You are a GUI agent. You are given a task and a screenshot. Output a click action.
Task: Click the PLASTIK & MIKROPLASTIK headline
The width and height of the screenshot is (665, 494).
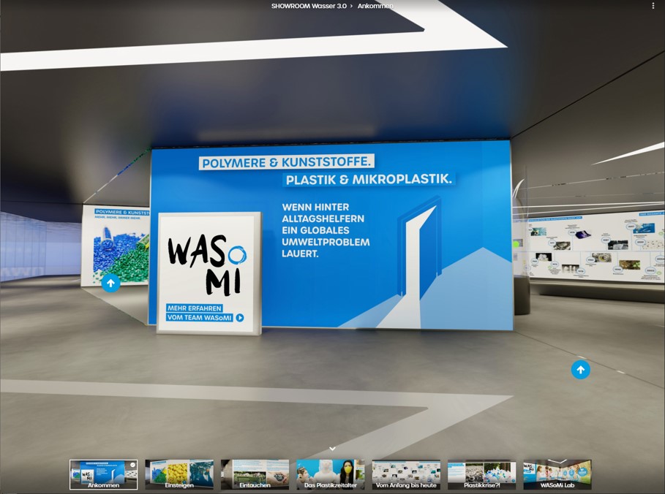[369, 179]
